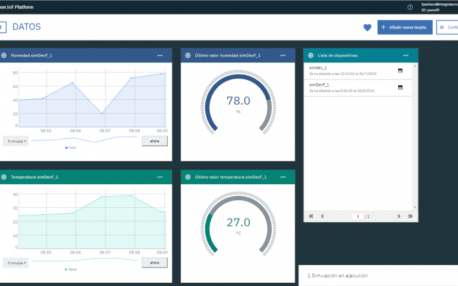Open the user account menu in header
The width and height of the screenshot is (458, 286).
point(440,7)
